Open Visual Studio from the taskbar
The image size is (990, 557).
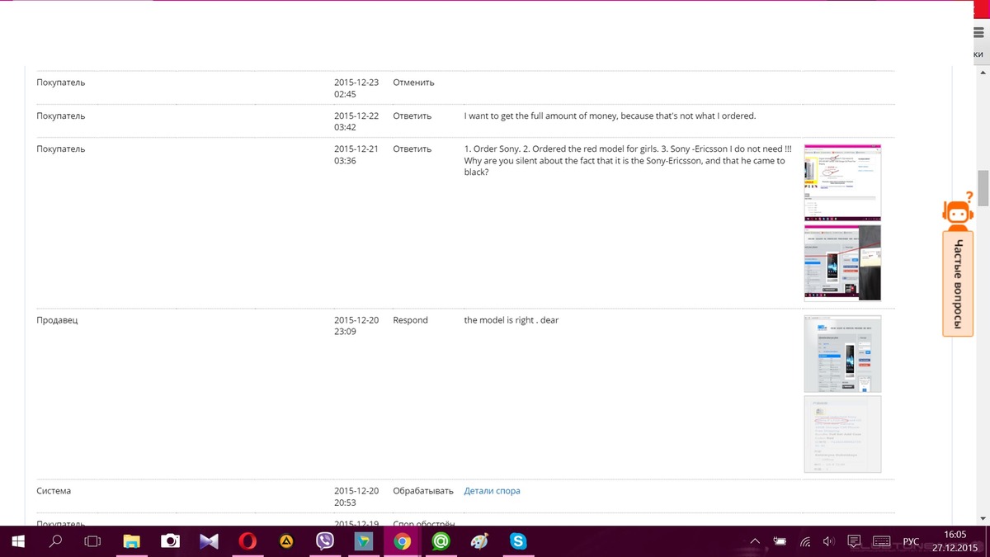click(209, 541)
